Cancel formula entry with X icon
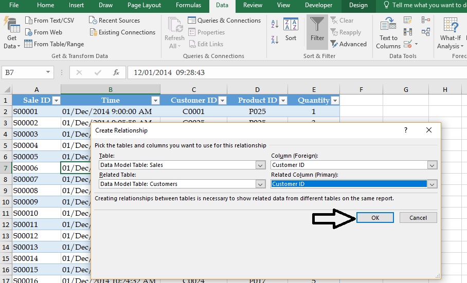The height and width of the screenshot is (283, 467). (x=79, y=72)
